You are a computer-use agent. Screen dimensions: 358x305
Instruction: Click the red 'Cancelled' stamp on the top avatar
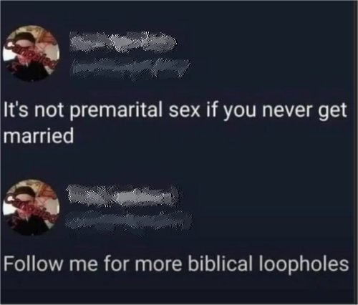[32, 54]
